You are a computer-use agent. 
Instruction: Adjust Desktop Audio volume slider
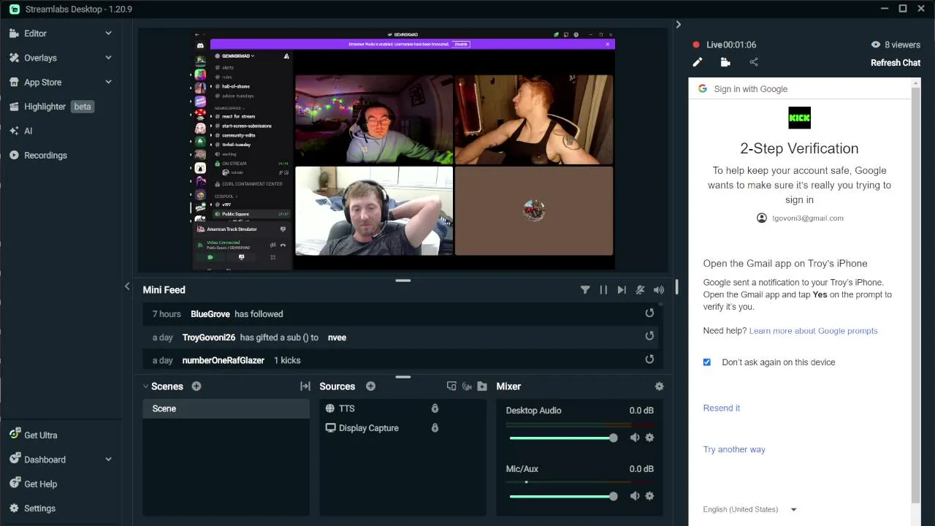tap(563, 438)
